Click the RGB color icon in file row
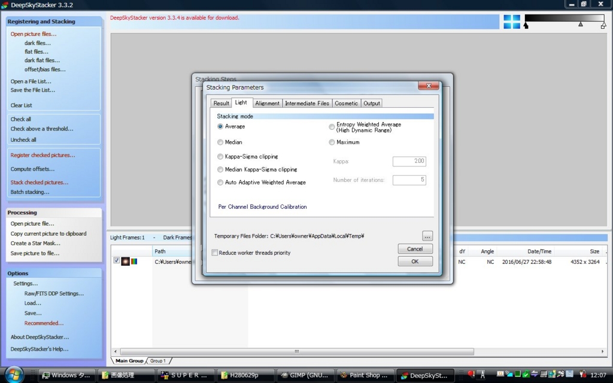 pos(134,261)
